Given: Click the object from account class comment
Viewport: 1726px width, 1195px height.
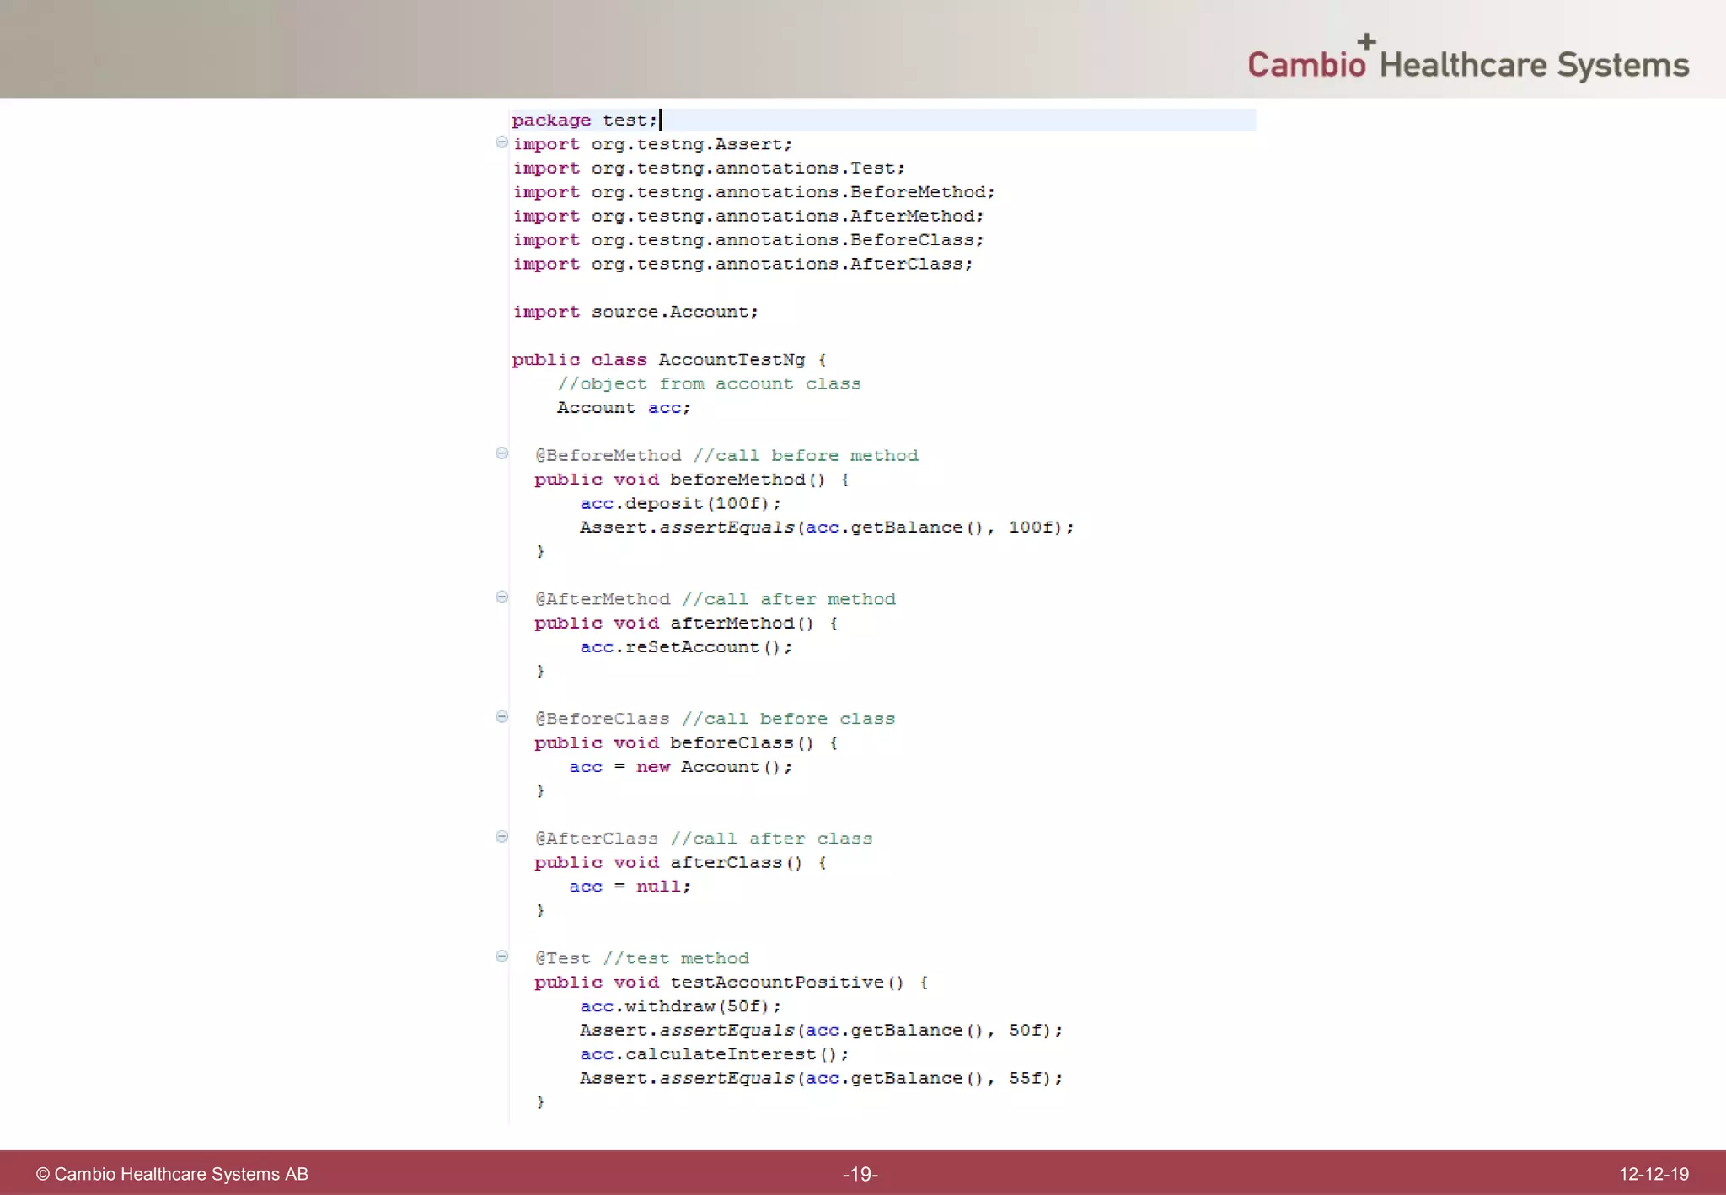Looking at the screenshot, I should pyautogui.click(x=709, y=384).
